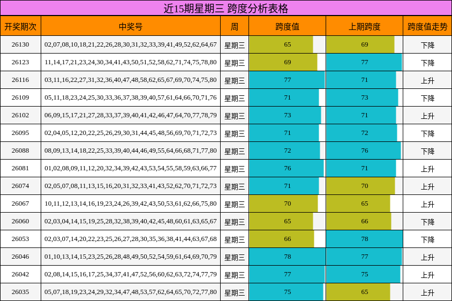Click previous span bar 75 in row 26042
This screenshot has height=301, width=452.
tap(363, 274)
